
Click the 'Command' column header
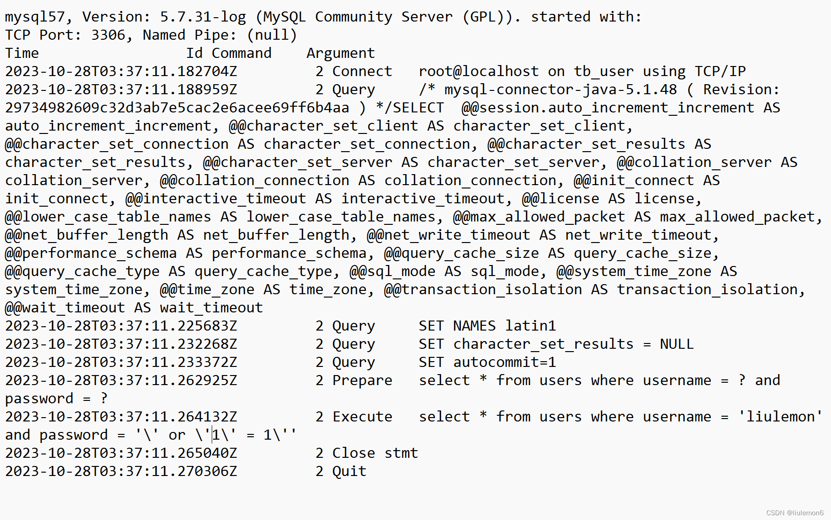241,53
